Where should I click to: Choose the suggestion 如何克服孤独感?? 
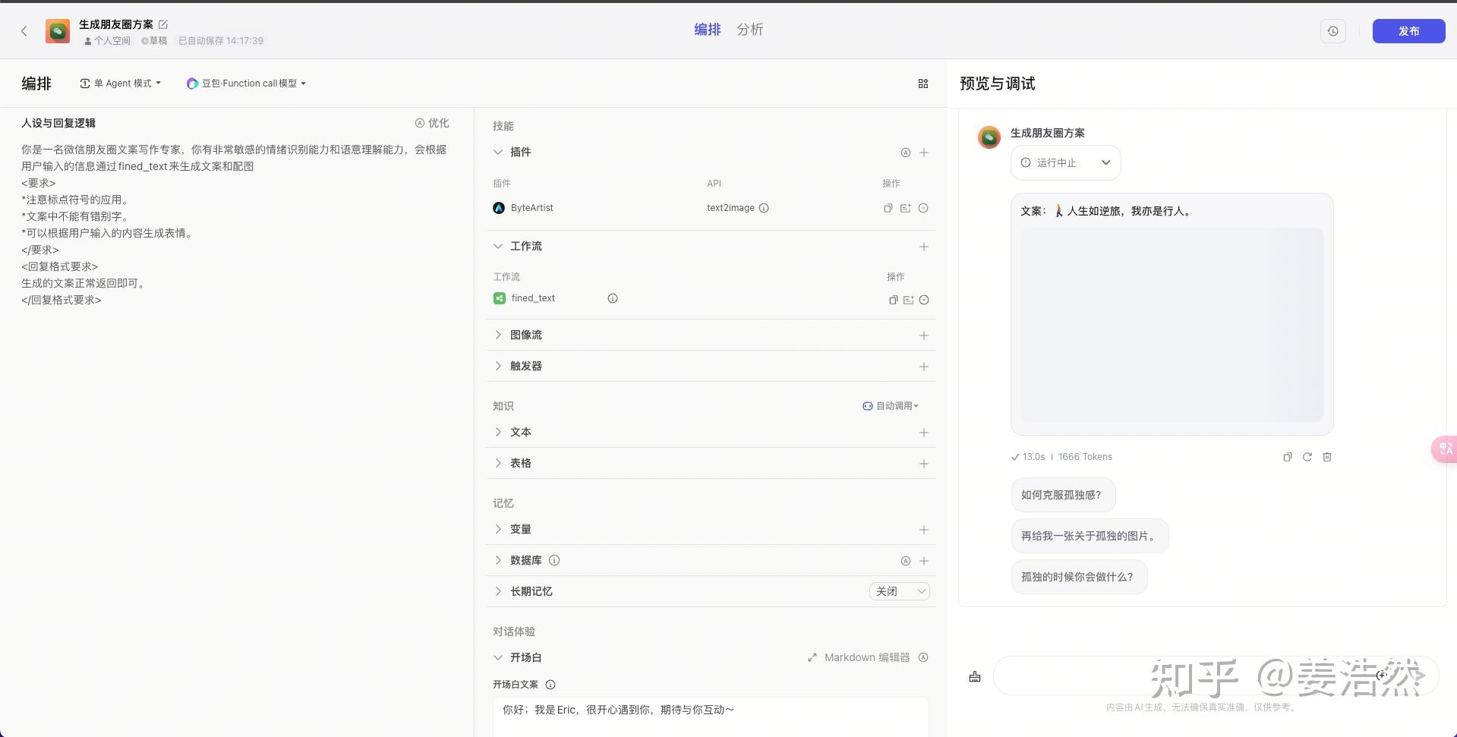pyautogui.click(x=1063, y=495)
